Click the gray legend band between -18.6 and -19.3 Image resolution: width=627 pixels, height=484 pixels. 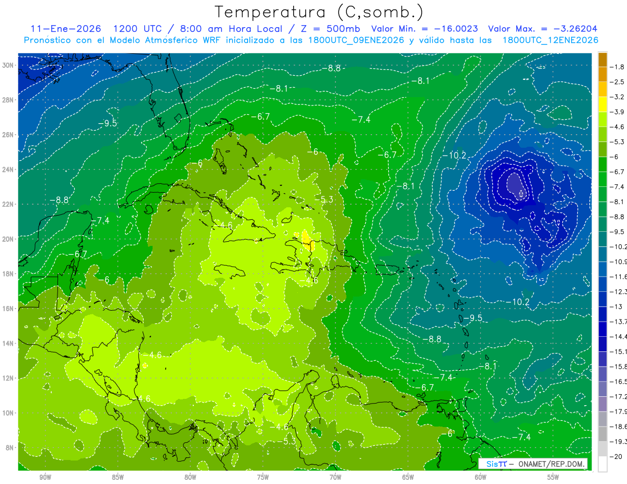pos(602,434)
